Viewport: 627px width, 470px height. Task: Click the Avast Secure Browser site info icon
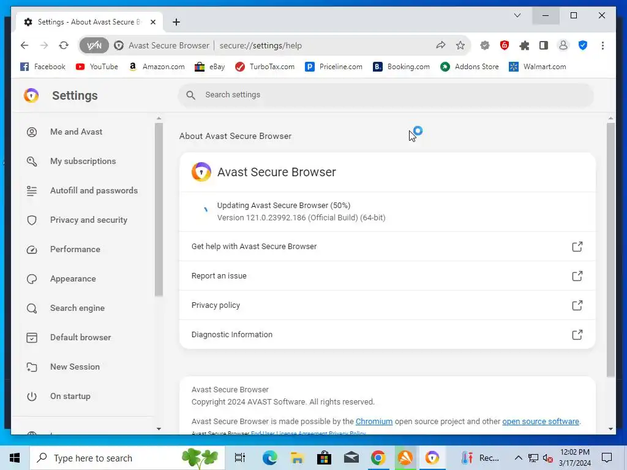click(x=119, y=45)
